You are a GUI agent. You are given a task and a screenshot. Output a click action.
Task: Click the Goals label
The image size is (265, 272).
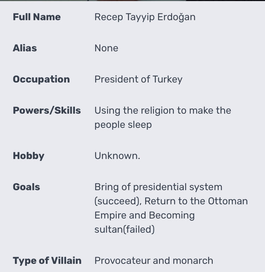pyautogui.click(x=26, y=187)
